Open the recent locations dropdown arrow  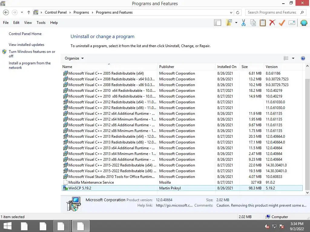pos(22,12)
